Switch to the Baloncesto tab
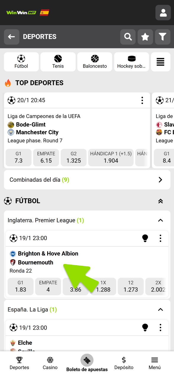The width and height of the screenshot is (174, 378). click(95, 62)
